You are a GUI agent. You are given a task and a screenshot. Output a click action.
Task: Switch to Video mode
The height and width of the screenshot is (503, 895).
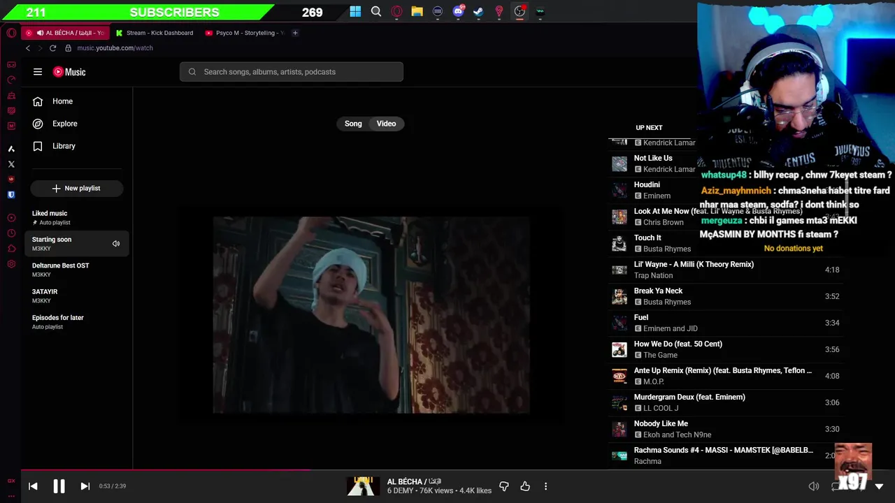click(x=386, y=124)
